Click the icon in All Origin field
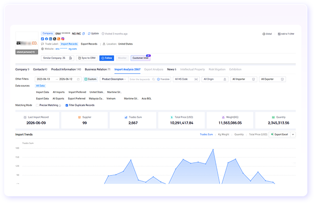Screen dimensions: 315x204 click(x=225, y=79)
